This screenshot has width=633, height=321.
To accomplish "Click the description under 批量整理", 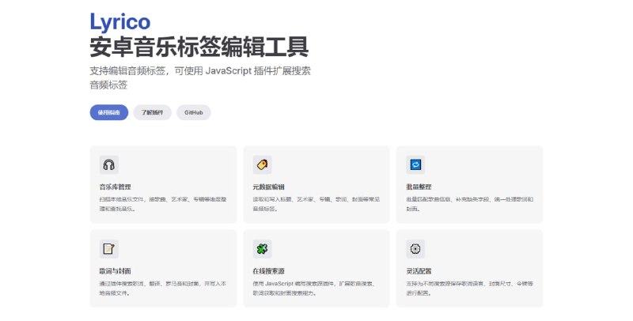I will (469, 204).
